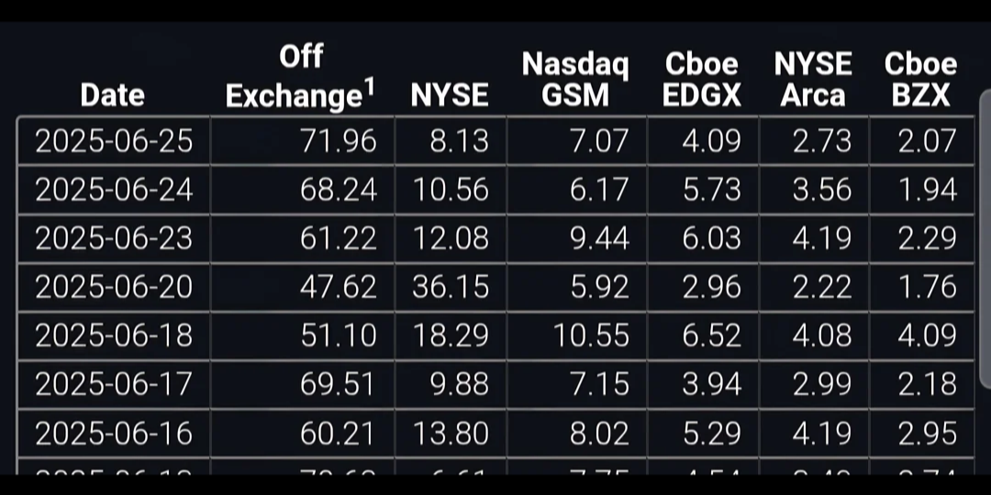Select the 2025-06-18 date cell
The width and height of the screenshot is (991, 495).
click(114, 335)
